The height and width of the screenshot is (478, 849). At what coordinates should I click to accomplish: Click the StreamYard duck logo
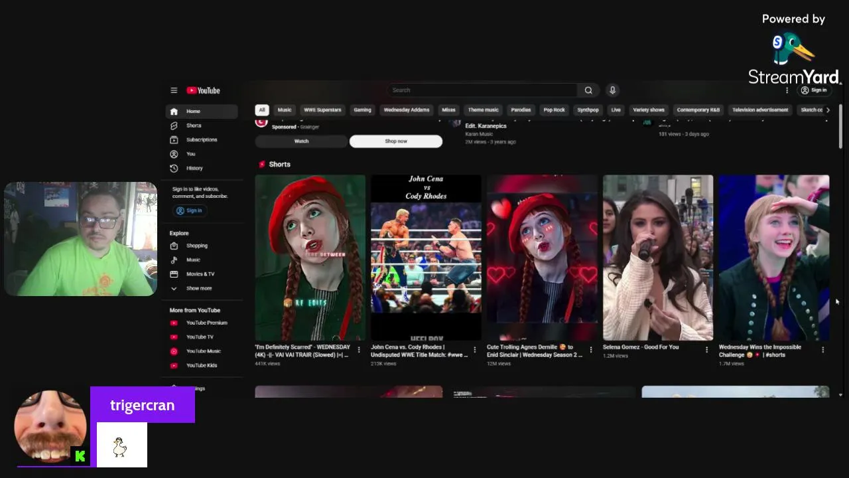pos(792,48)
